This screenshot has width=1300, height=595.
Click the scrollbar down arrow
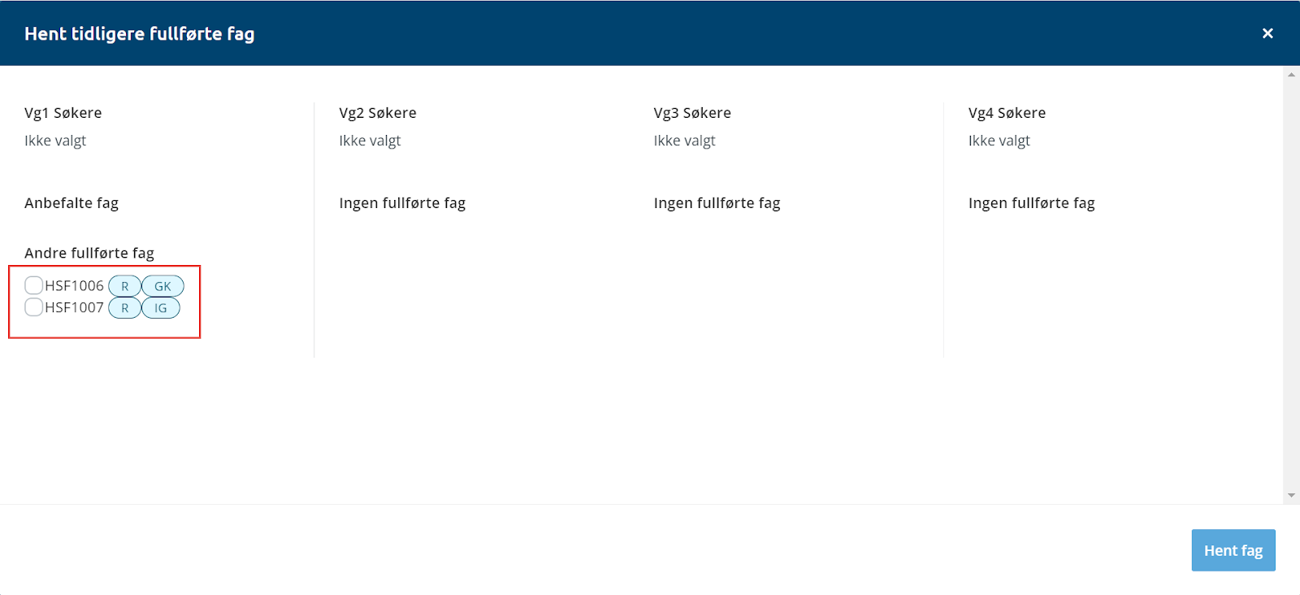tap(1291, 495)
